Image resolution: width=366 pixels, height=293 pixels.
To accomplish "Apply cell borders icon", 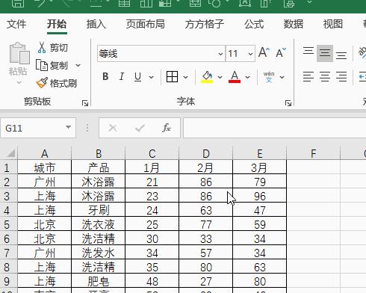I will pos(172,76).
